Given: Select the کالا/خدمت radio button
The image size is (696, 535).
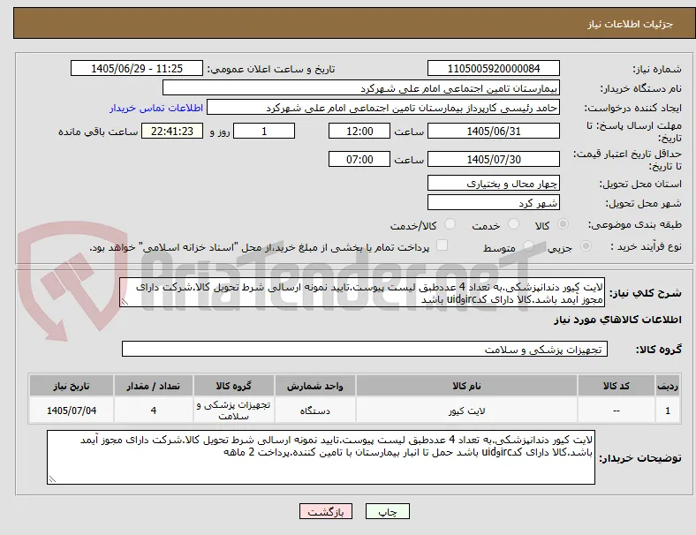Looking at the screenshot, I should (x=450, y=224).
